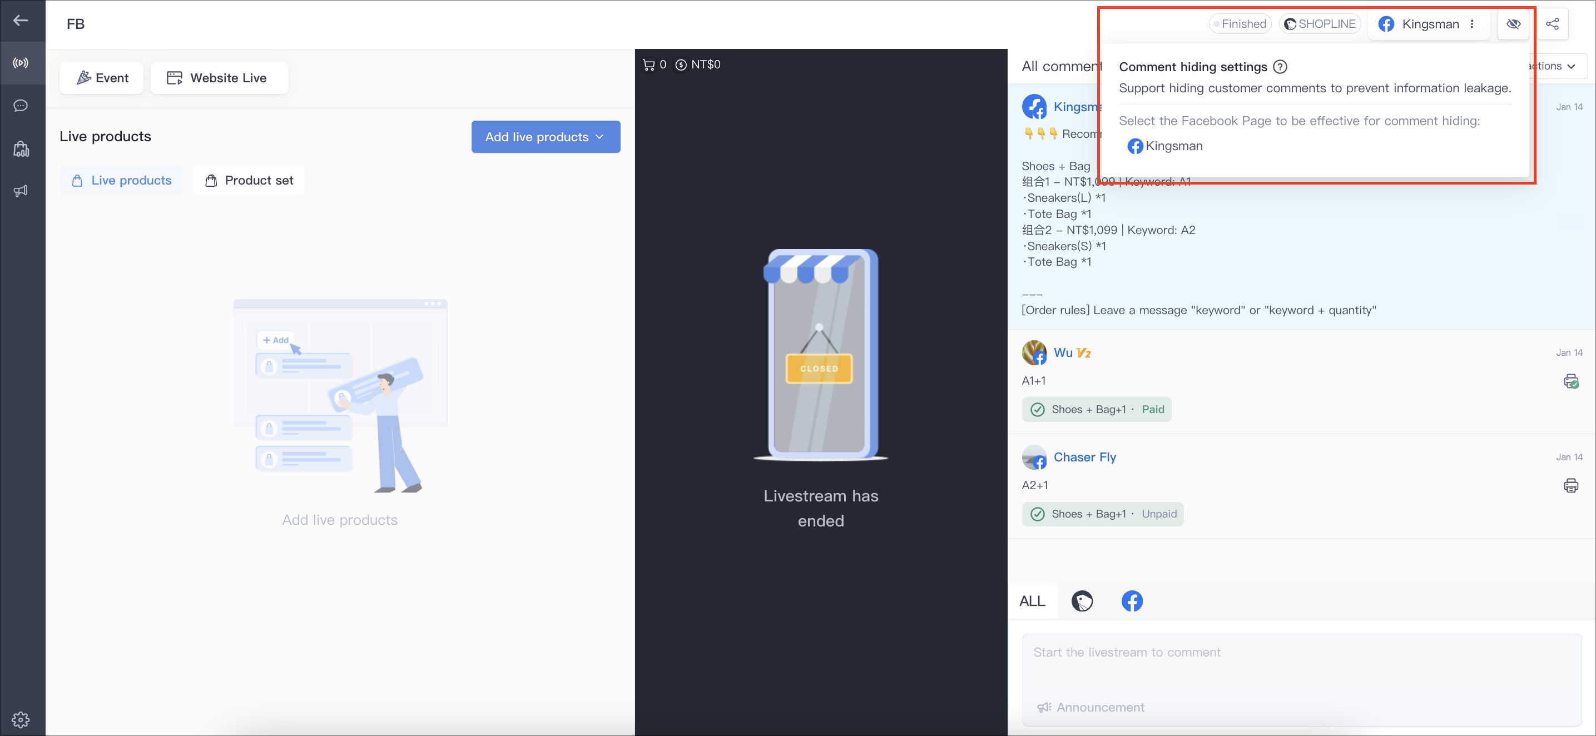
Task: Click the A2+1 comment text
Action: [1035, 485]
